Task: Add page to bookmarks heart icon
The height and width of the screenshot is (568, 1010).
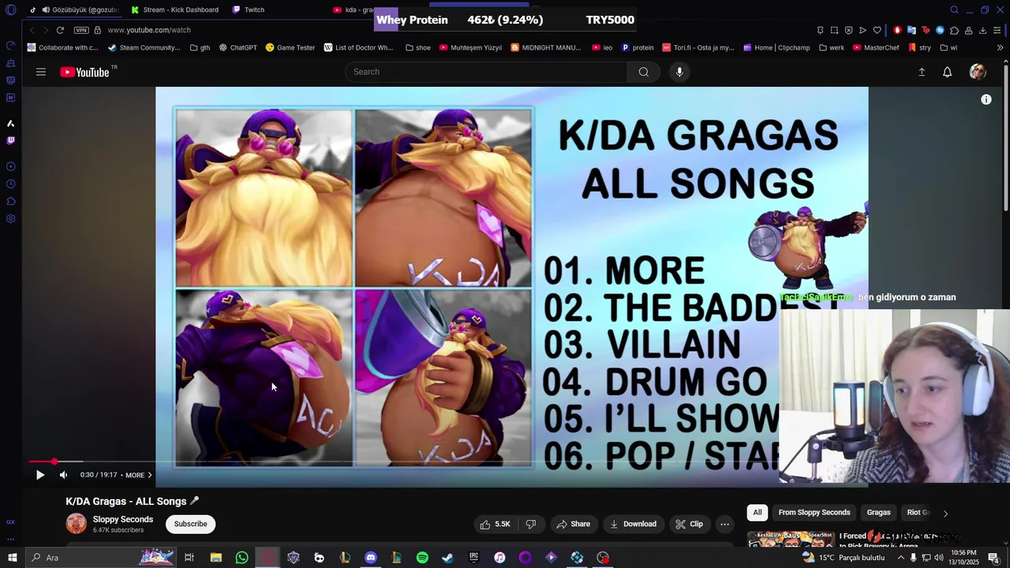Action: pyautogui.click(x=877, y=30)
